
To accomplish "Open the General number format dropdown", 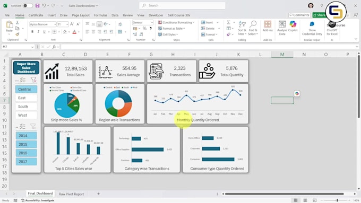I will click(152, 23).
